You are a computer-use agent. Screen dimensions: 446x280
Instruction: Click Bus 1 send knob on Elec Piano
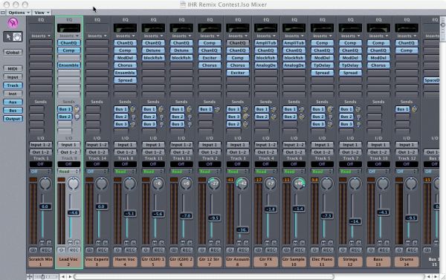click(x=330, y=109)
